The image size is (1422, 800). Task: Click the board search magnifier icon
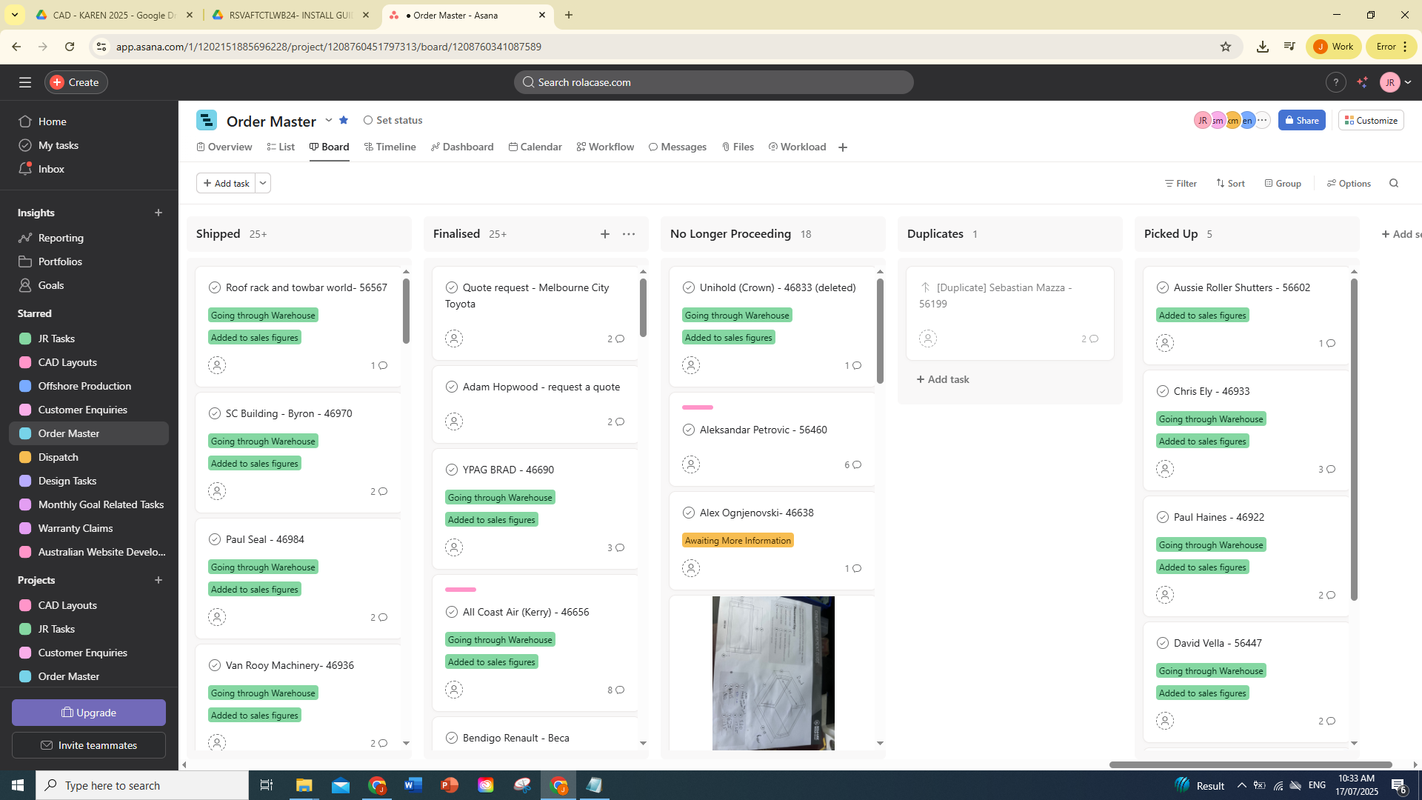(x=1394, y=183)
